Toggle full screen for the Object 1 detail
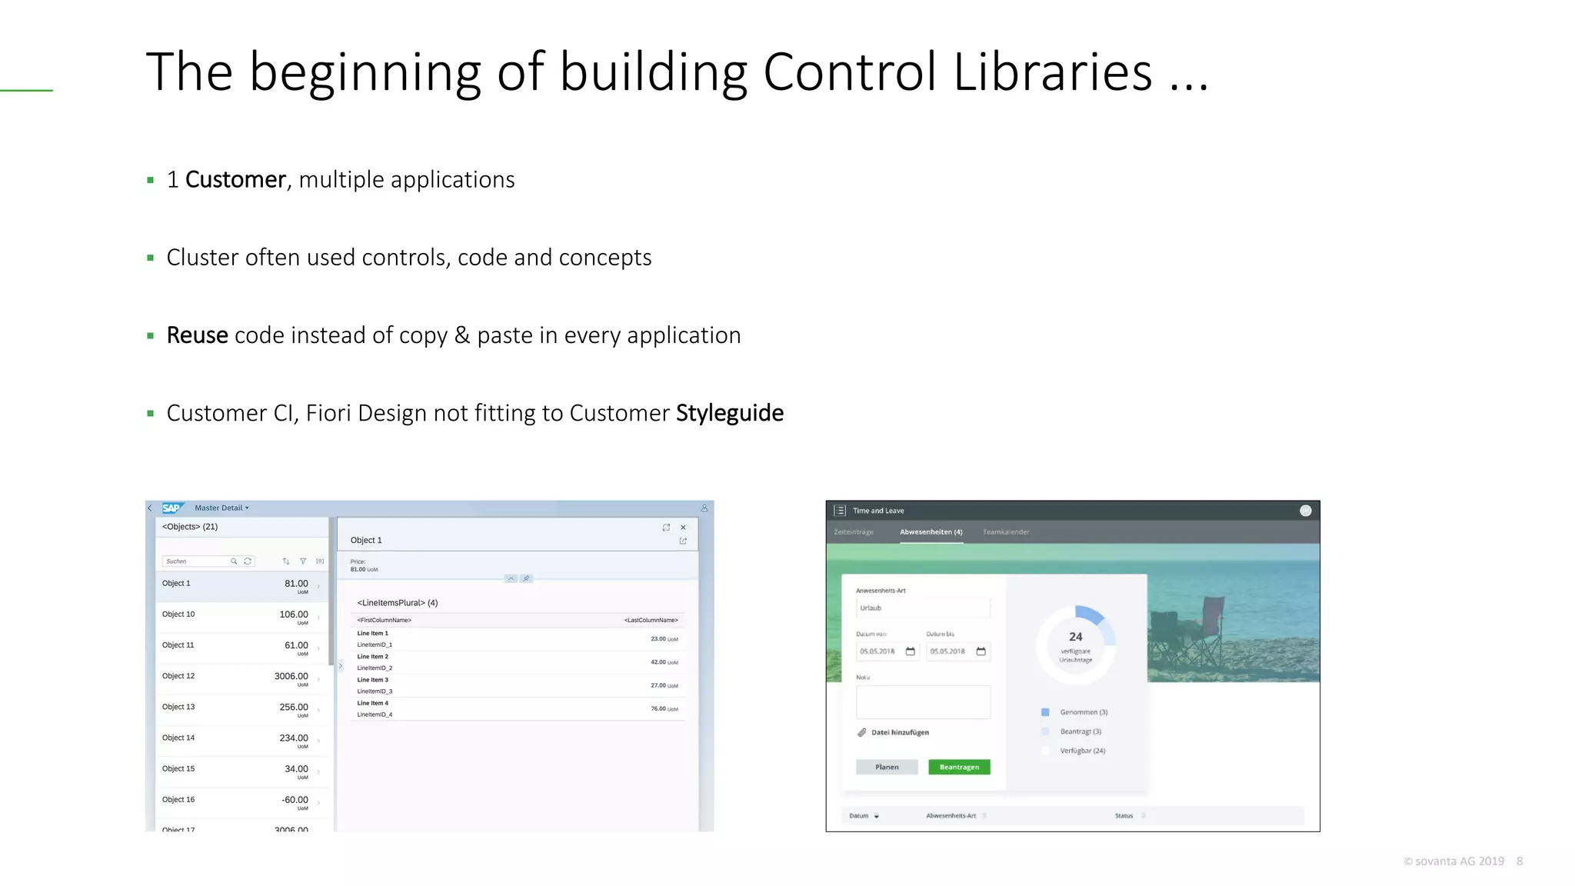 pos(666,528)
